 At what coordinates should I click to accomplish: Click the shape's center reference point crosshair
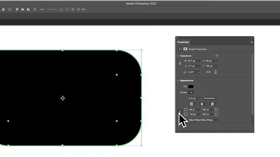[x=63, y=98]
